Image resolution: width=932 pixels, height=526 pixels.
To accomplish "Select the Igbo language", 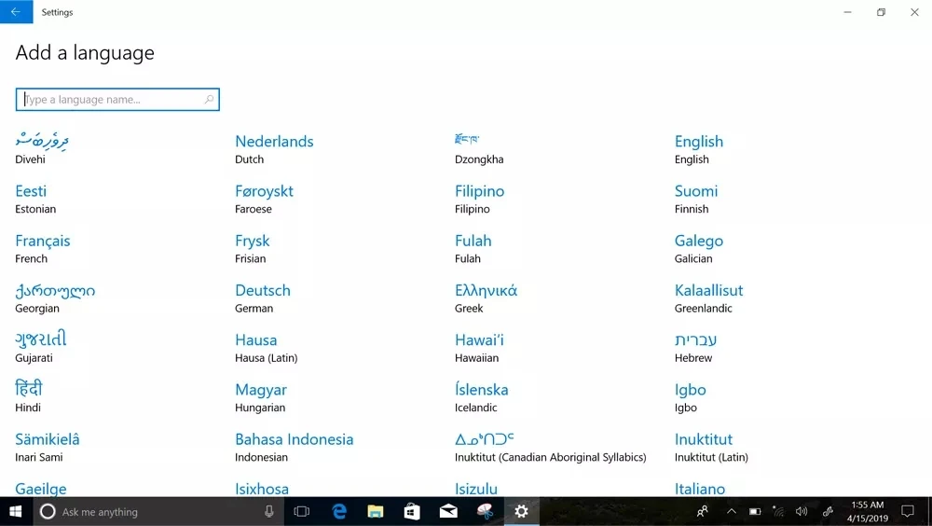I will click(690, 397).
